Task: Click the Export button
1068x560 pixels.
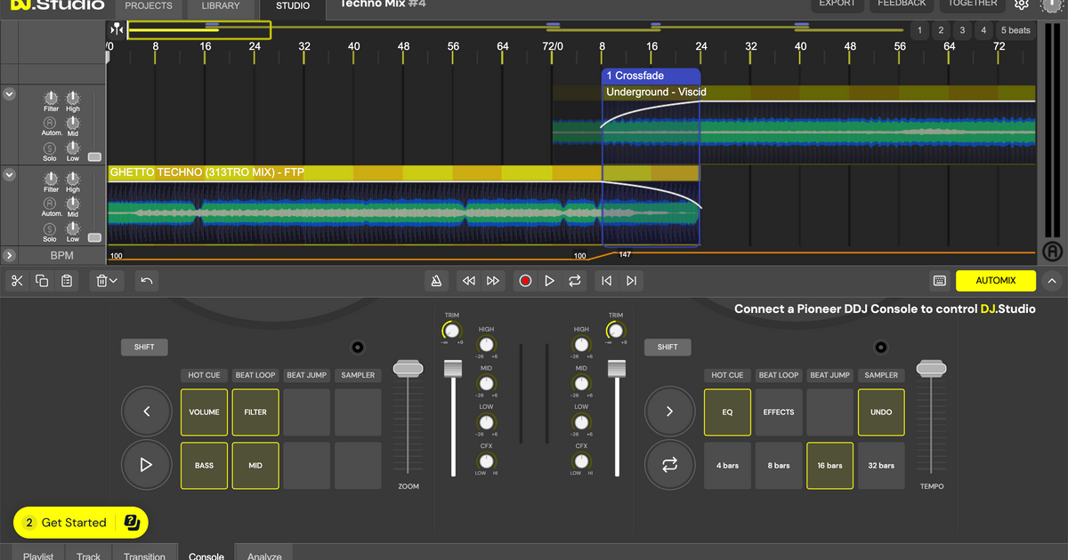Action: (837, 4)
